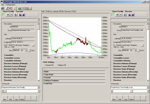
Task: Expand the Fresnel section in Path Settings
Action: coord(74,78)
